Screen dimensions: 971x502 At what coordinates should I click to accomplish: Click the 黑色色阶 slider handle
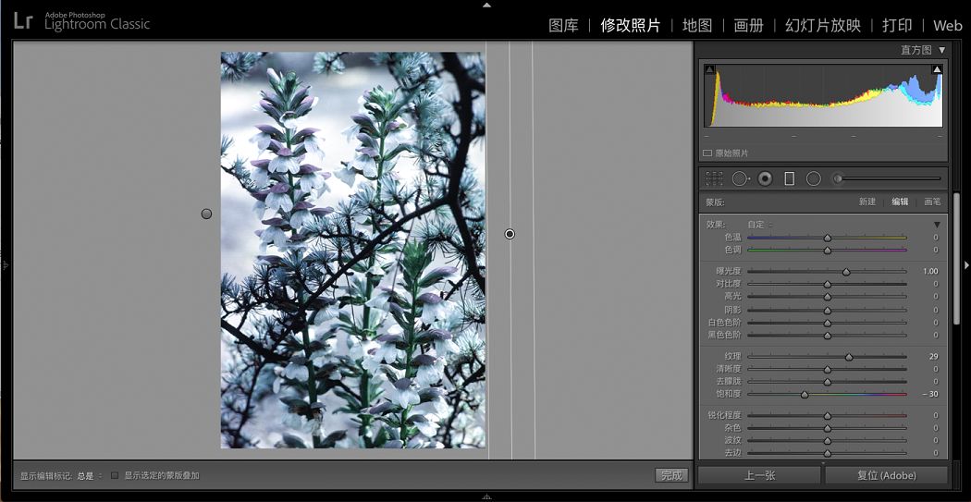pyautogui.click(x=828, y=336)
